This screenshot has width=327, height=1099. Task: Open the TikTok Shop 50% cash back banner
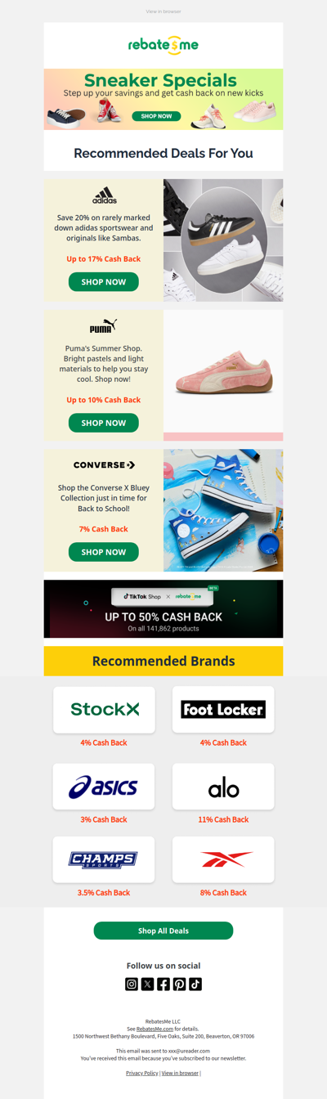[163, 609]
